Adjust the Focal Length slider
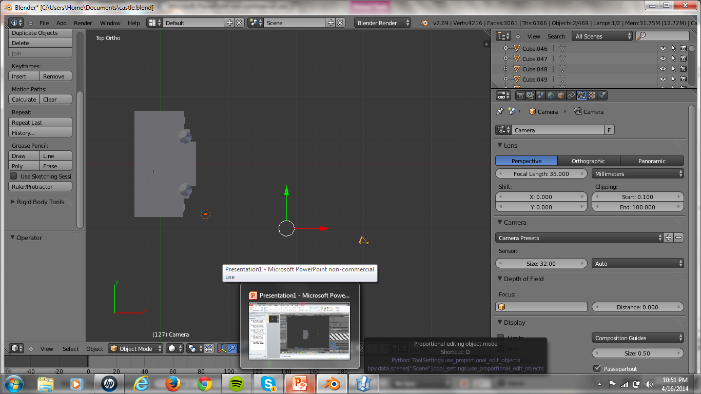 pyautogui.click(x=541, y=173)
